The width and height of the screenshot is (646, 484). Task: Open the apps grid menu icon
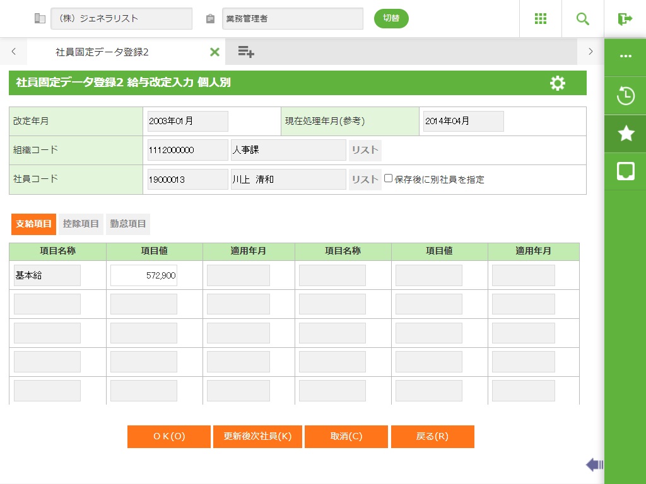click(x=541, y=19)
